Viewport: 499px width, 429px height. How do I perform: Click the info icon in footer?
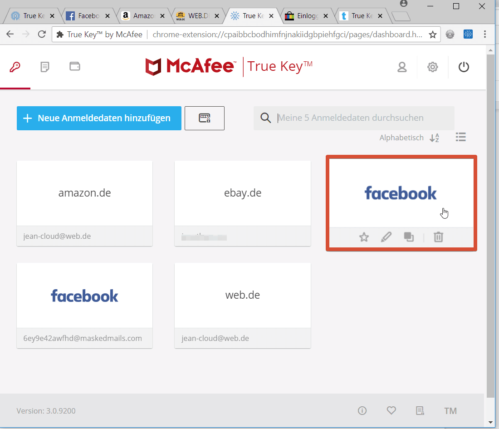coord(362,411)
